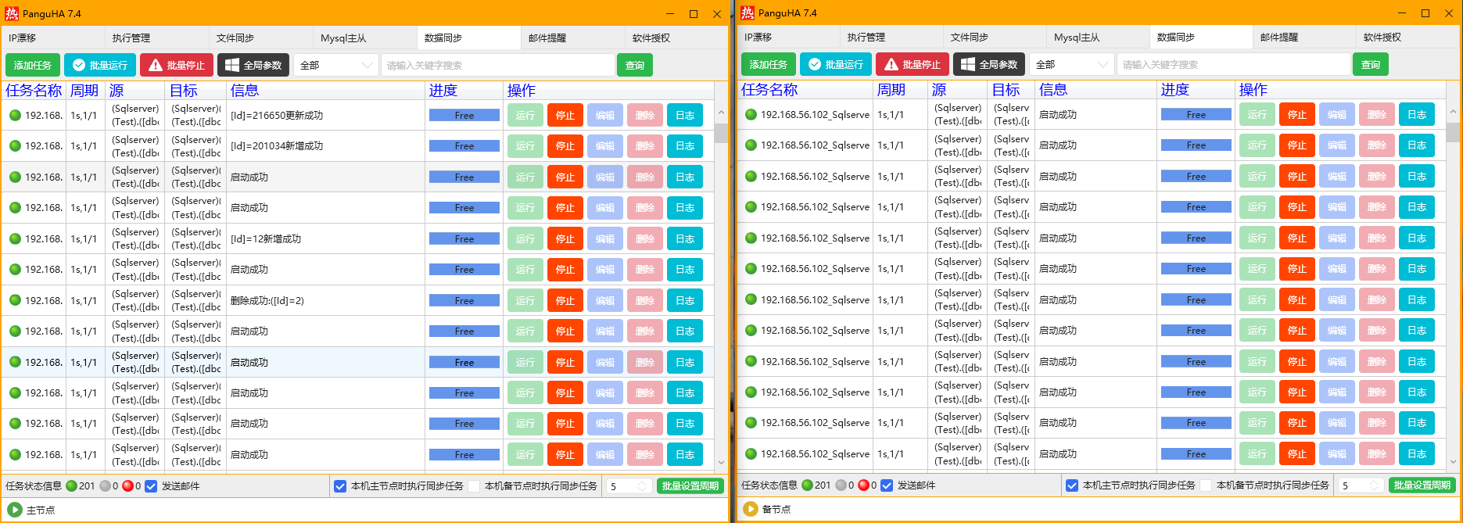1463x523 pixels.
Task: Open 全局参数 with Windows icon in left window
Action: pyautogui.click(x=253, y=65)
